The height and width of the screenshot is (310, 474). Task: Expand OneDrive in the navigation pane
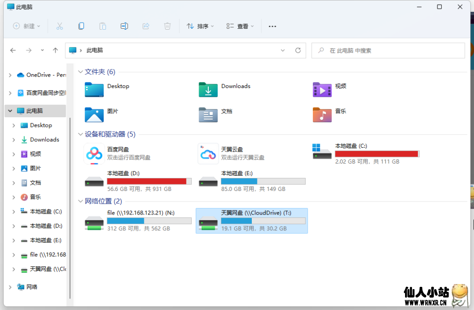(x=10, y=75)
